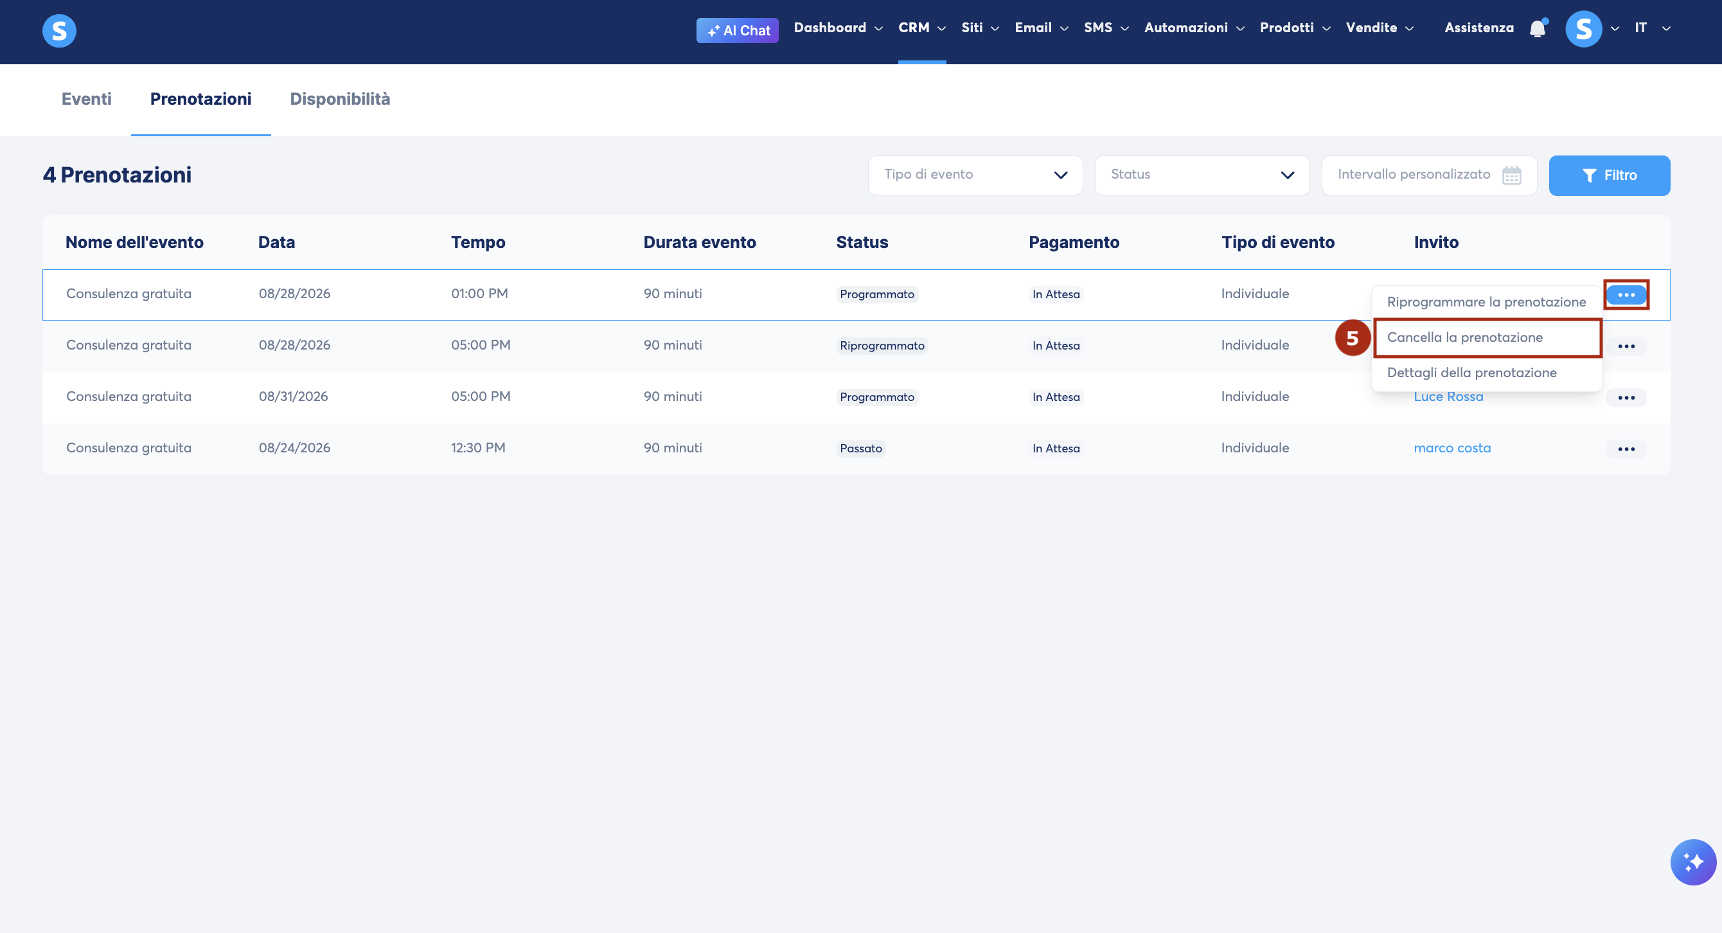The height and width of the screenshot is (933, 1722).
Task: Click Programmato badge in 08/31/2026 row
Action: point(876,397)
